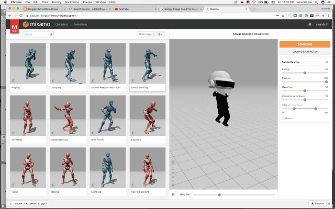Open the amanda account dropdown
The width and height of the screenshot is (335, 209).
point(322,25)
